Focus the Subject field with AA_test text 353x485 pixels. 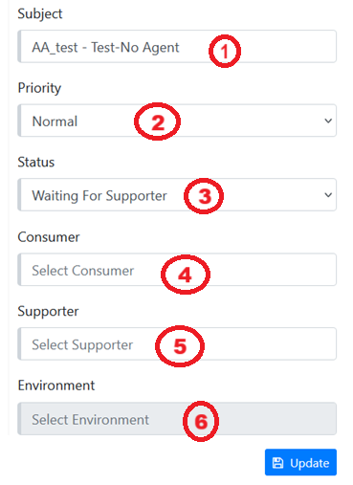[177, 47]
